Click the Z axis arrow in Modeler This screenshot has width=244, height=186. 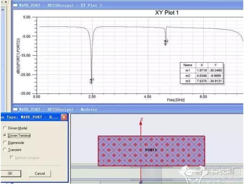tap(141, 122)
